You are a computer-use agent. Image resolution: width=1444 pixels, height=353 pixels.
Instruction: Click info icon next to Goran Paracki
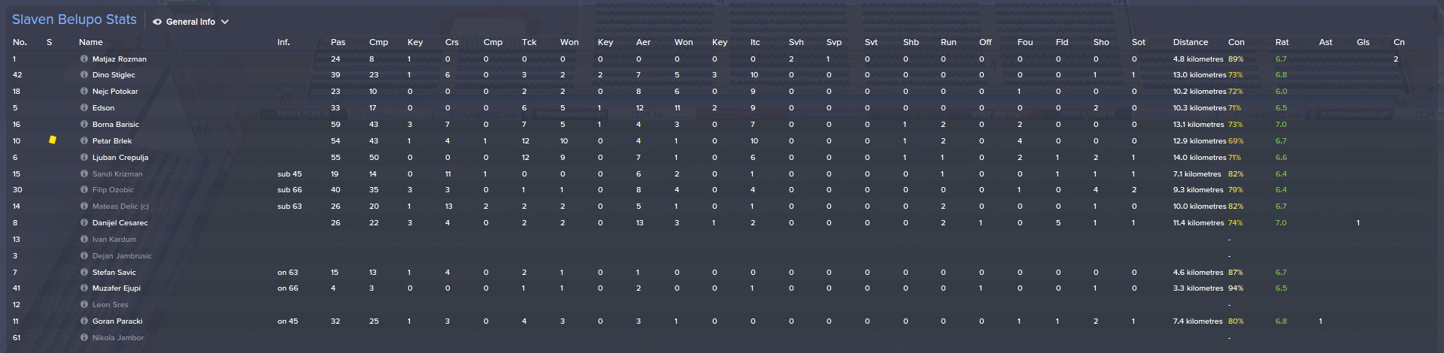pos(84,321)
